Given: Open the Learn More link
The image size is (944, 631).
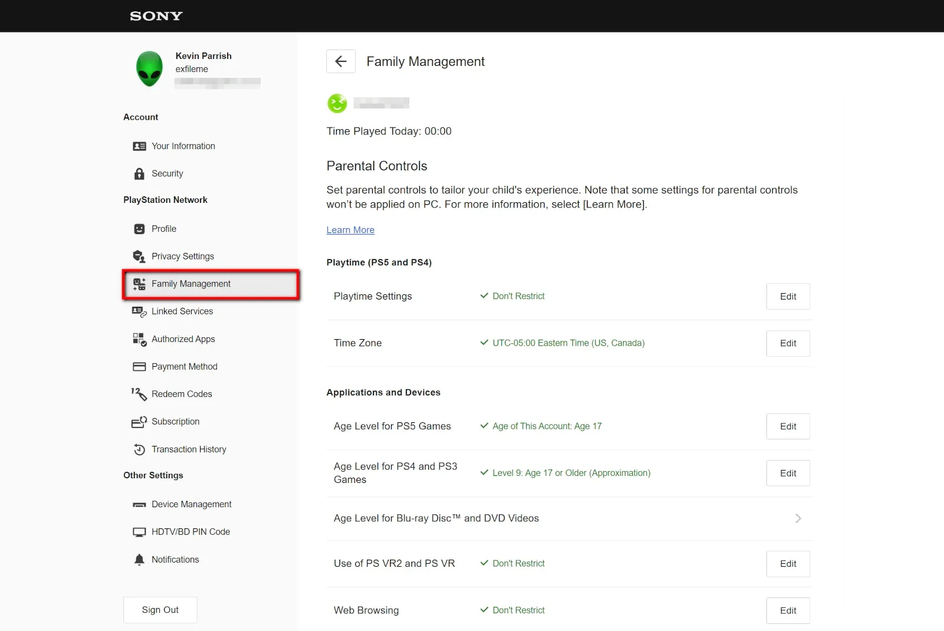Looking at the screenshot, I should coord(350,230).
